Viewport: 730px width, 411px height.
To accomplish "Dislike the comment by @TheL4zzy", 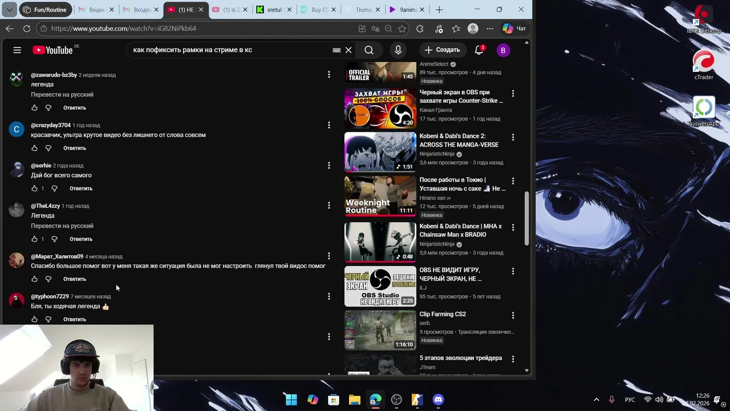I will coord(55,239).
